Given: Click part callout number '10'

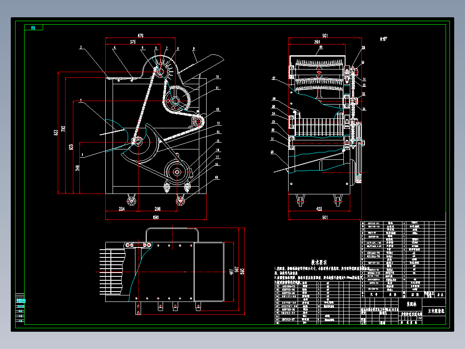Looking at the screenshot, I should (x=217, y=77).
